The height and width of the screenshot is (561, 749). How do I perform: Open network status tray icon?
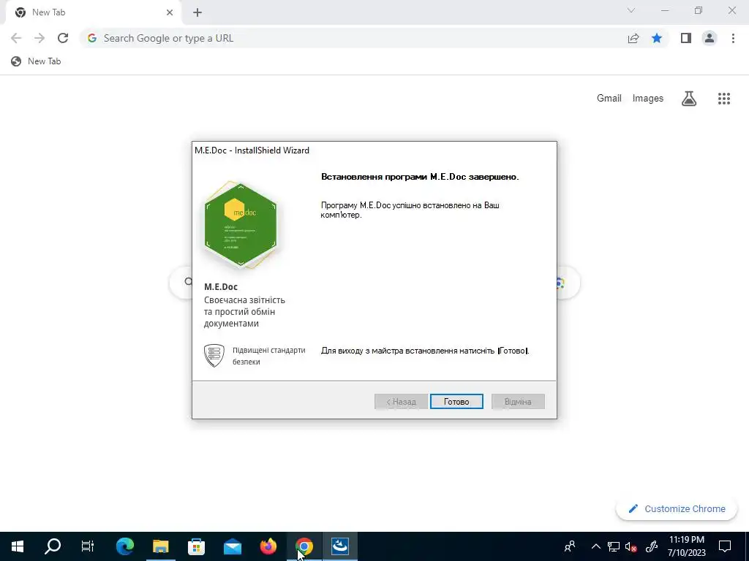point(614,546)
